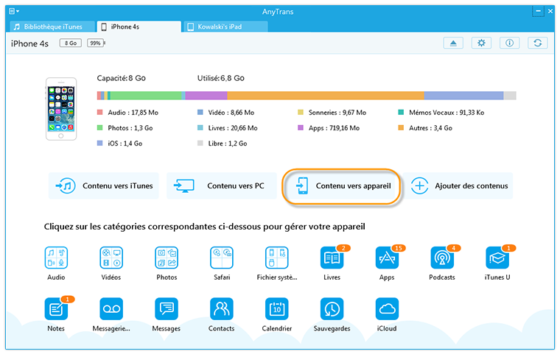Minimize the AnyTrans window
Image resolution: width=560 pixels, height=354 pixels.
(538, 12)
